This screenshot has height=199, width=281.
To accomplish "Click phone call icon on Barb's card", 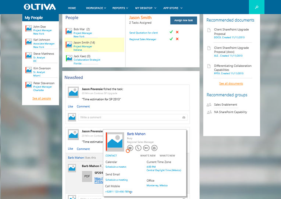I will [x=138, y=148].
